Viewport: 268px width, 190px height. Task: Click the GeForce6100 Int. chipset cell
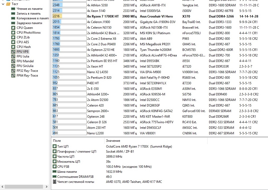[x=194, y=111]
